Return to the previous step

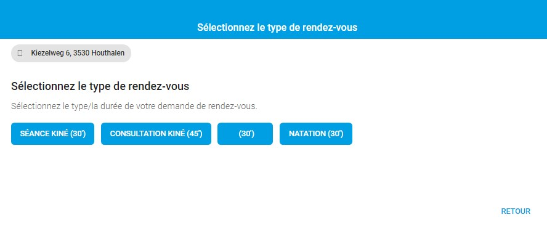click(516, 211)
